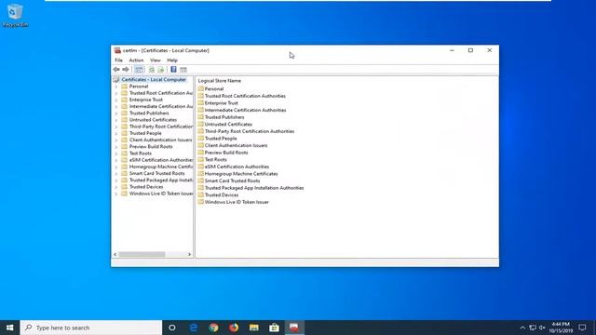Open the View menu

coord(156,60)
